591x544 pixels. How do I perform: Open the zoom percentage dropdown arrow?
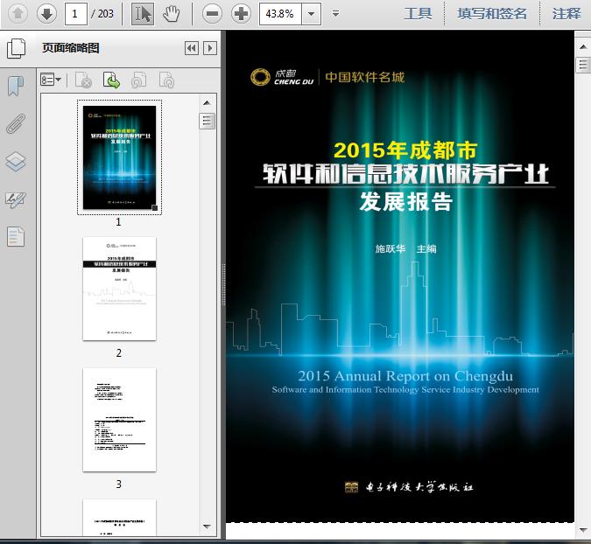(312, 14)
